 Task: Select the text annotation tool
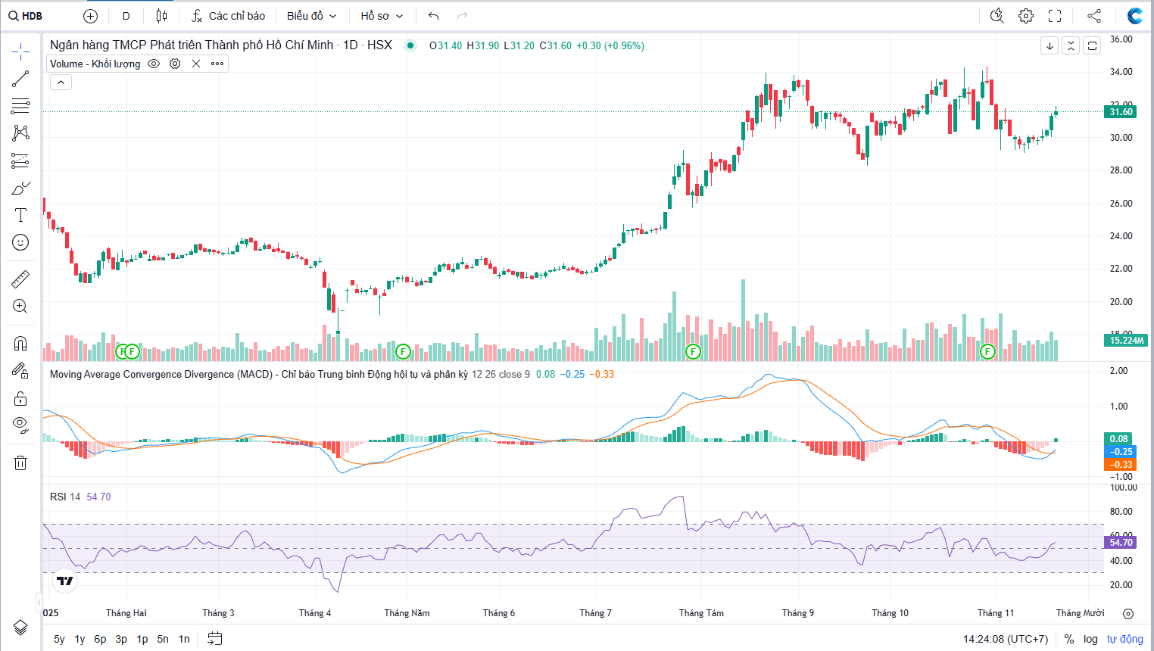20,215
